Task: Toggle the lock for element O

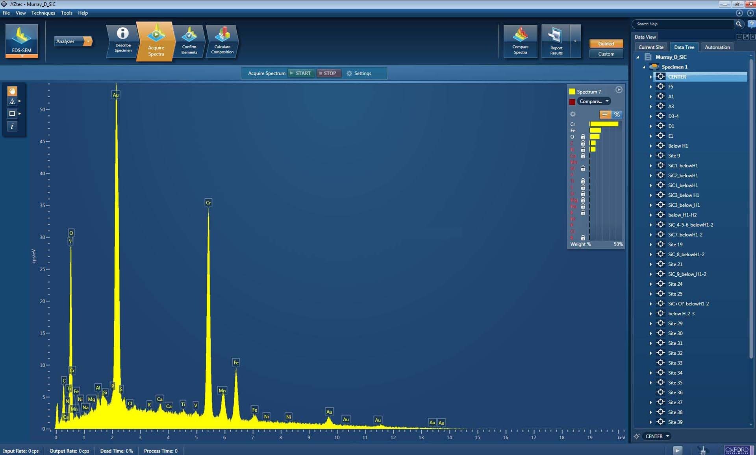Action: 583,137
